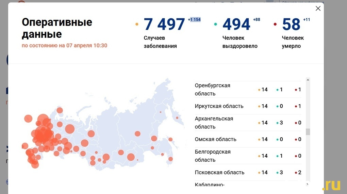The height and width of the screenshot is (194, 347).
Task: Close the Оперативные данные popup
Action: 318,8
